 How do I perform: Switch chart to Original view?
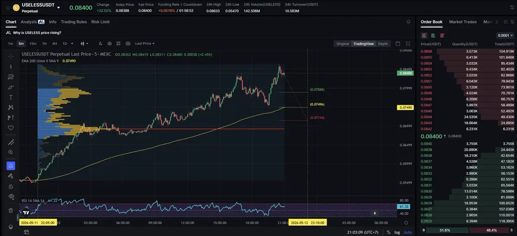click(343, 43)
